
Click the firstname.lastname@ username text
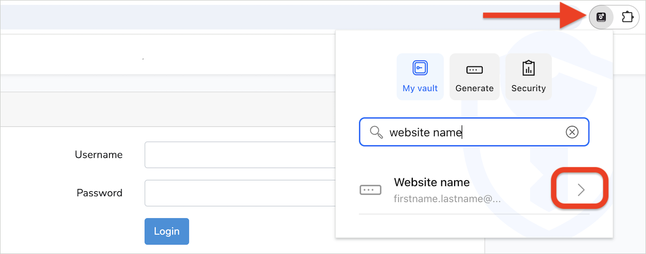[447, 199]
